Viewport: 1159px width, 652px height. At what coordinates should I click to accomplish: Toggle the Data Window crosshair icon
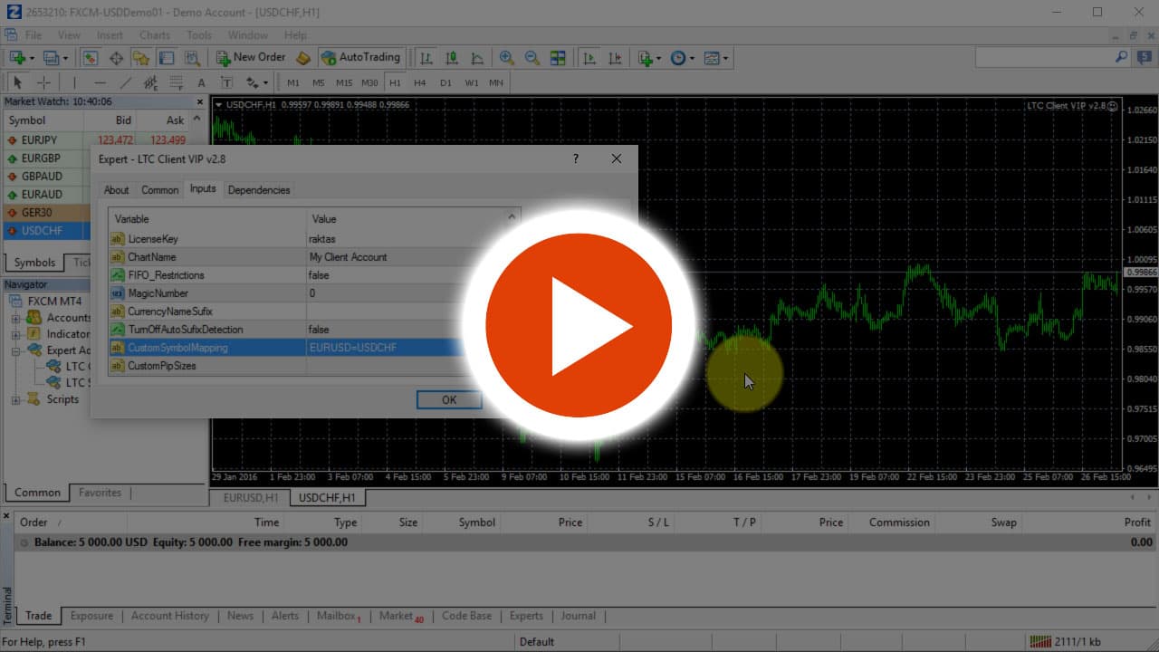[x=116, y=57]
